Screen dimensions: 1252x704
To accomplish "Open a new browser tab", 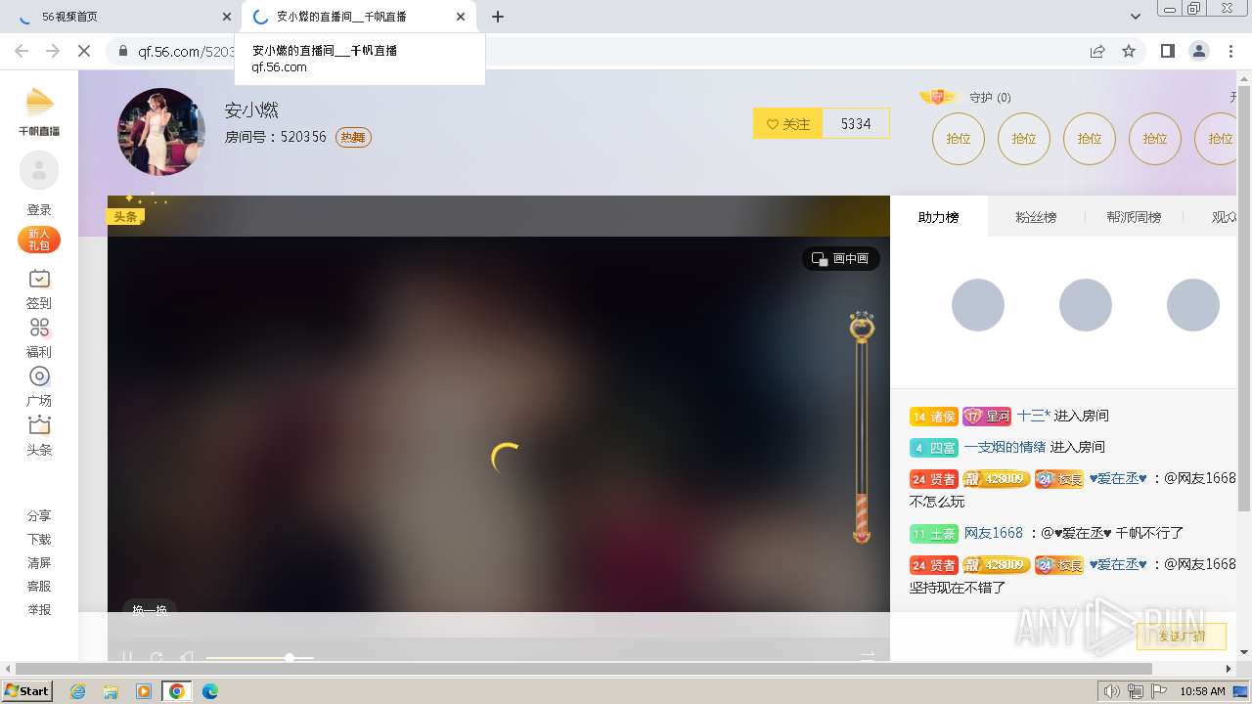I will [x=498, y=17].
